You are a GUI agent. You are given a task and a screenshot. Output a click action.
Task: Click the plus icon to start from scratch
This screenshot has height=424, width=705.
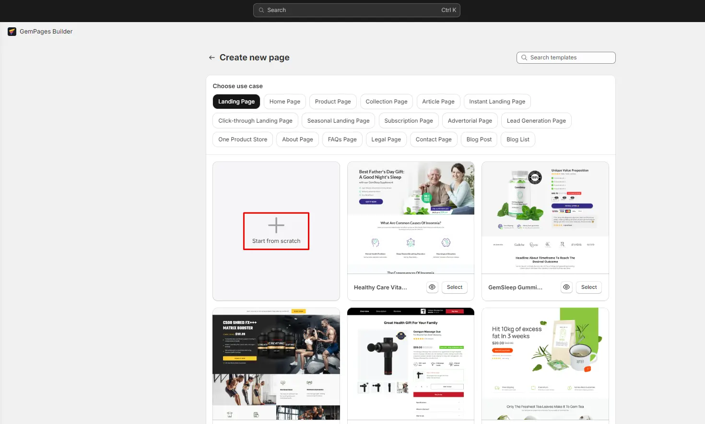pyautogui.click(x=276, y=224)
